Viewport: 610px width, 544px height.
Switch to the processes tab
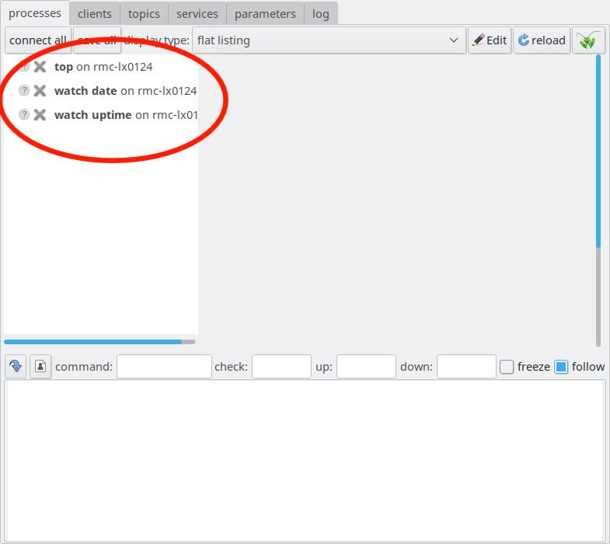(35, 13)
